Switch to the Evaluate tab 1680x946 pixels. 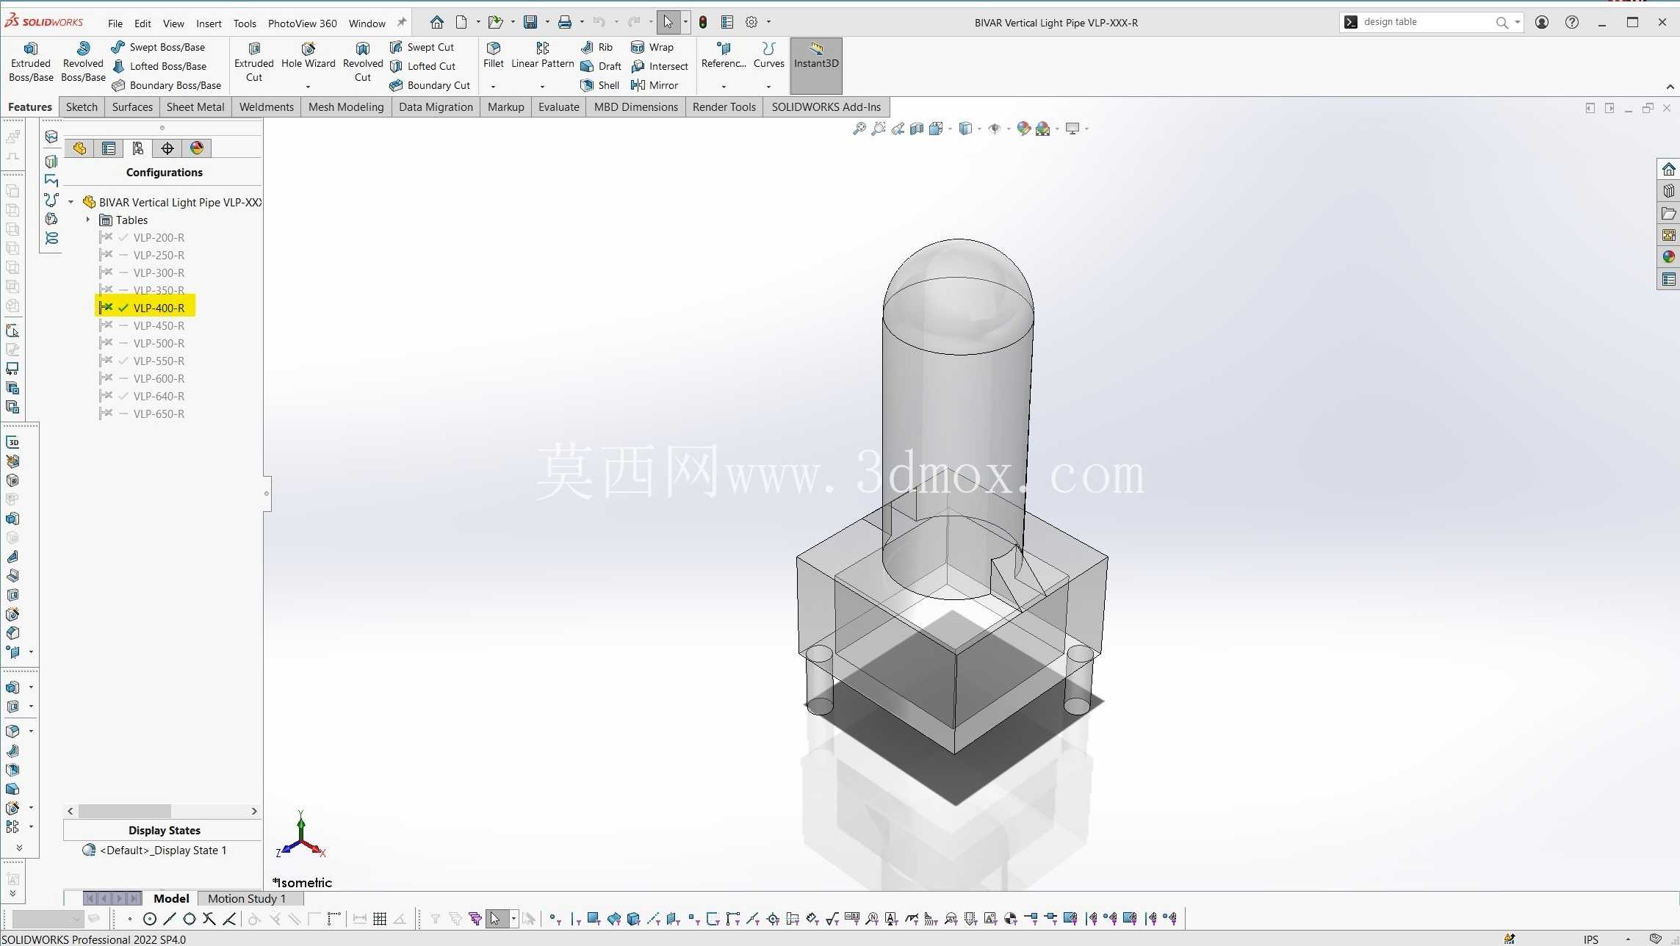(x=558, y=106)
